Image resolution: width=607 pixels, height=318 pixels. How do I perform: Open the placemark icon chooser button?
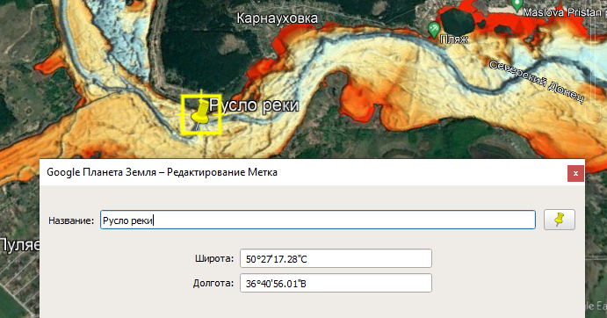[x=559, y=220]
